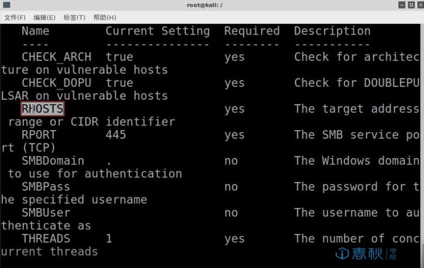424x268 pixels.
Task: Click the SMBDomain option name
Action: point(53,161)
